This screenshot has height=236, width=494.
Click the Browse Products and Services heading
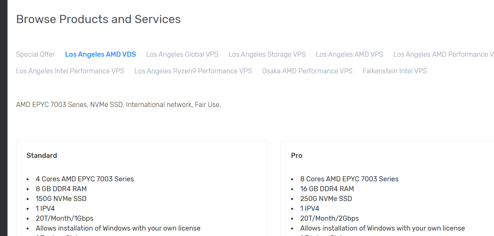[x=98, y=19]
